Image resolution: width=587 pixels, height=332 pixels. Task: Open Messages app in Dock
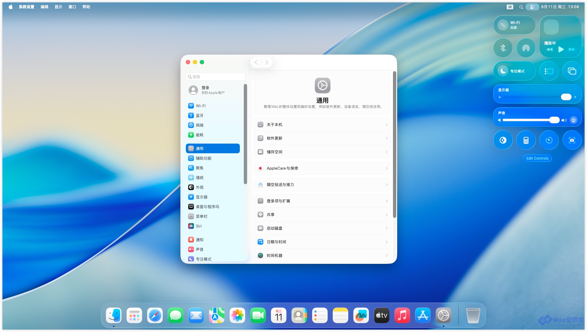[x=176, y=315]
